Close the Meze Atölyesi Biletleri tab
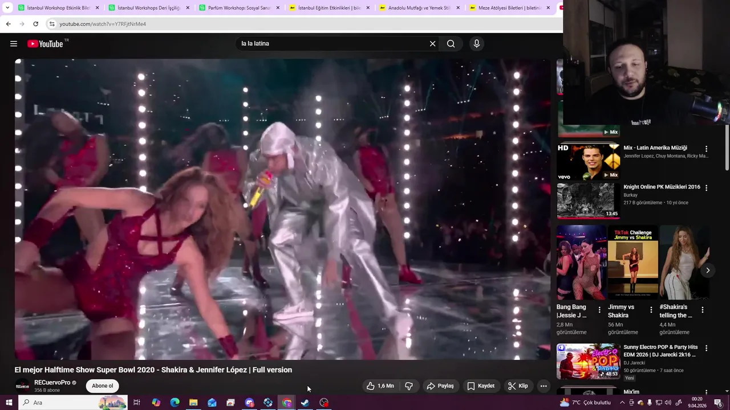Screen dimensions: 730x410 pos(548,8)
